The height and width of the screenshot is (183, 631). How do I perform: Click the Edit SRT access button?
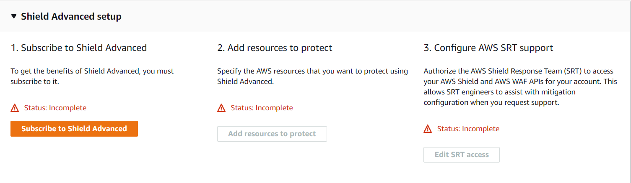461,155
